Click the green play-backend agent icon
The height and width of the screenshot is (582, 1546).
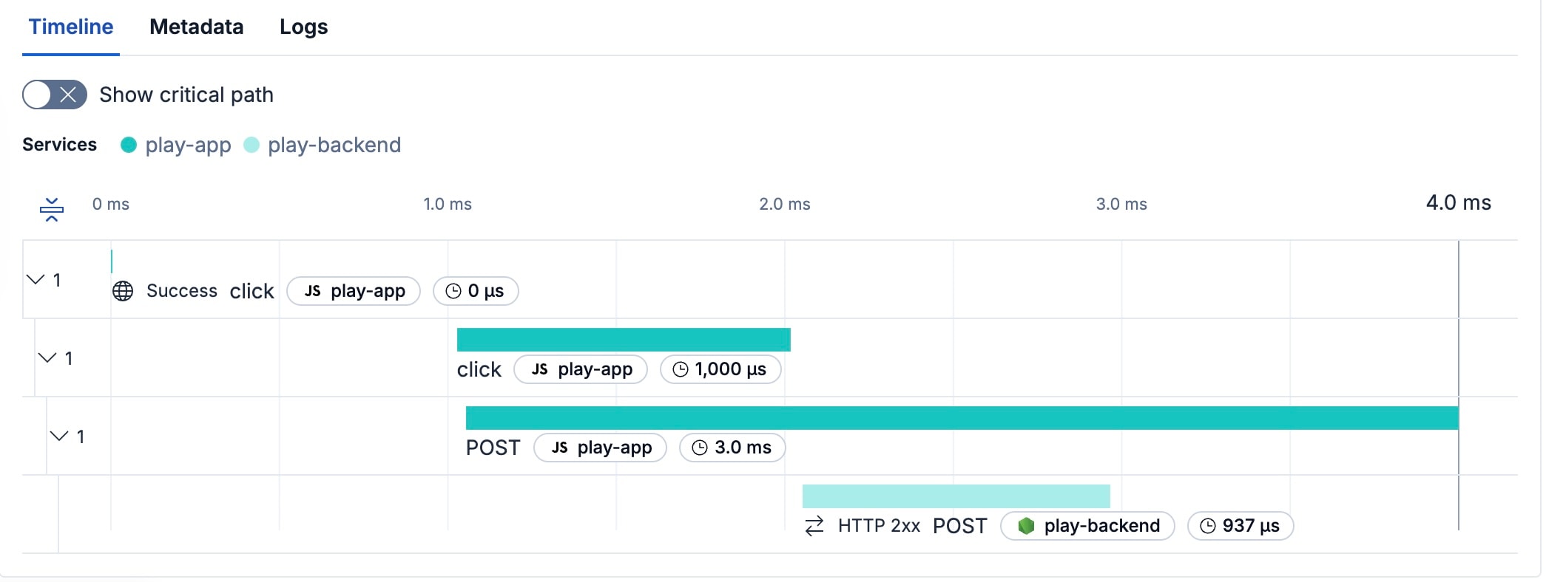coord(1026,526)
